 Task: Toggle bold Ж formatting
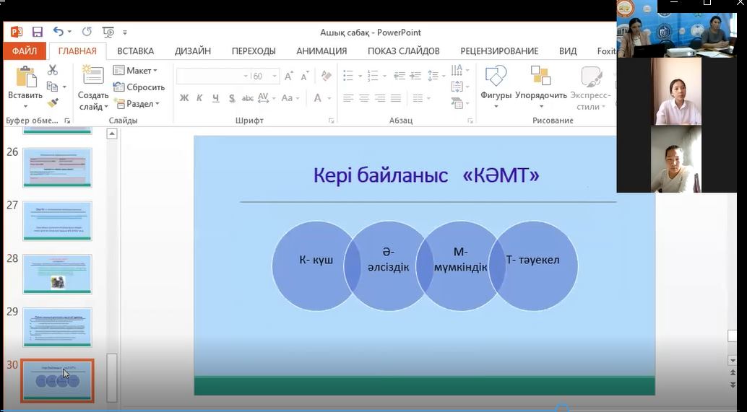[x=184, y=98]
